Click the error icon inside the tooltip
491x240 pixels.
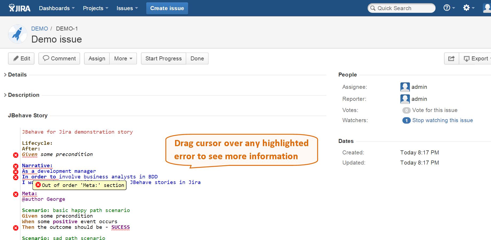pos(38,185)
